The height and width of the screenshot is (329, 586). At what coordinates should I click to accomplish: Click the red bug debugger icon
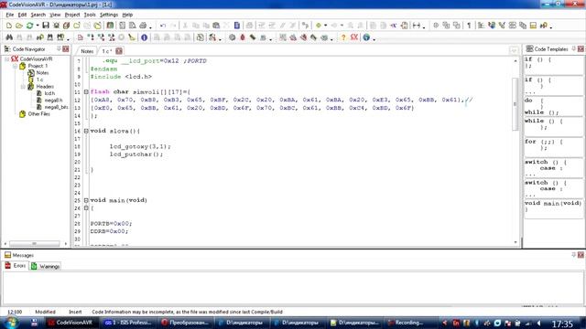click(242, 37)
